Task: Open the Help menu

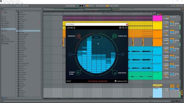Action: click(x=22, y=3)
